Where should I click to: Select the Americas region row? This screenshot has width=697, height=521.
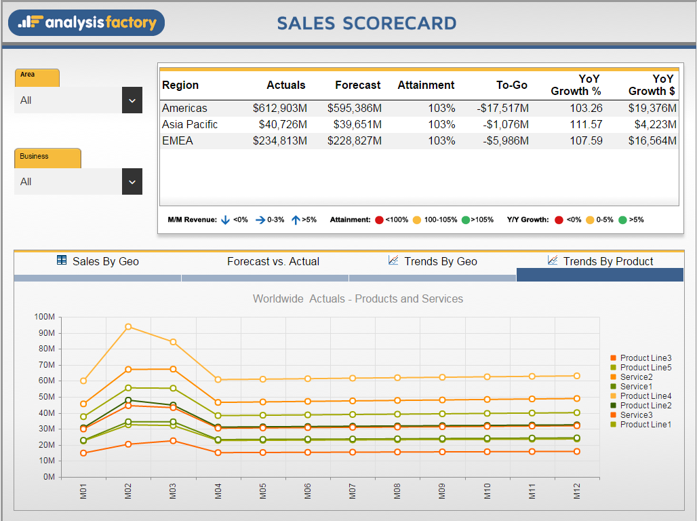point(271,108)
